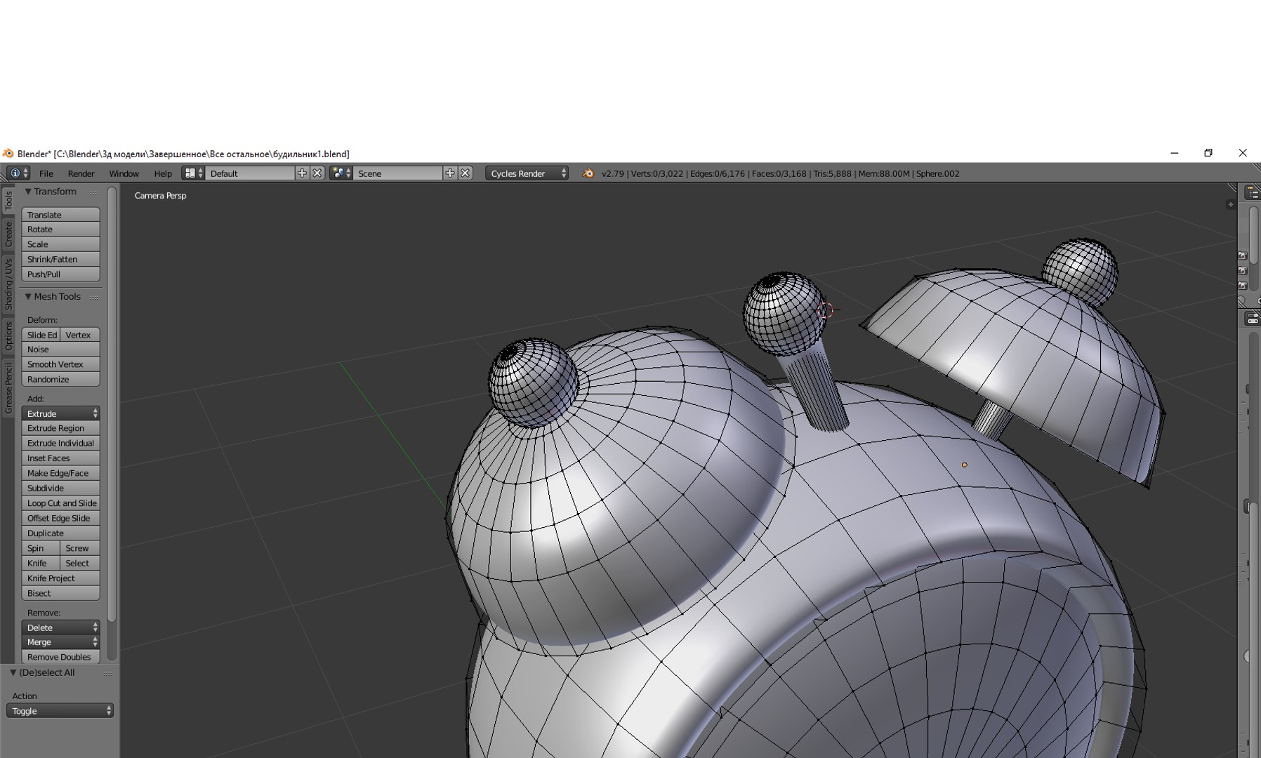Image resolution: width=1261 pixels, height=758 pixels.
Task: Click the Translate button
Action: click(60, 215)
